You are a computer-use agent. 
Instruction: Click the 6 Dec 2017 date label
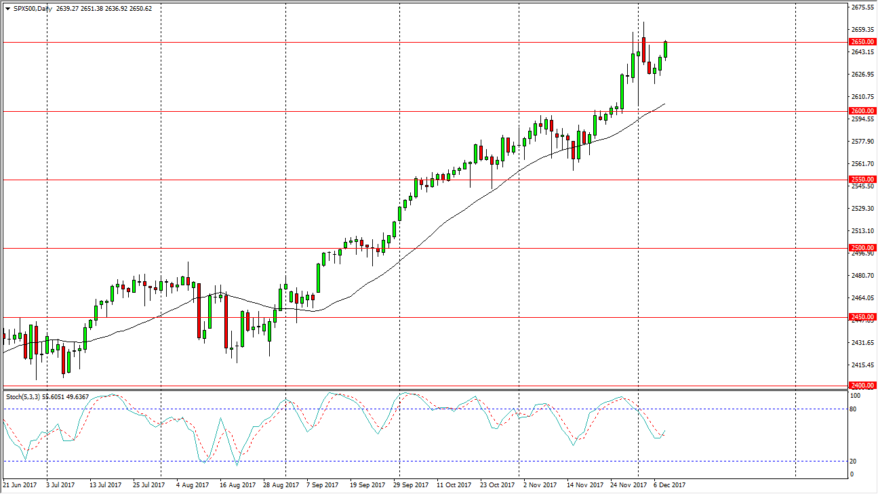[668, 485]
